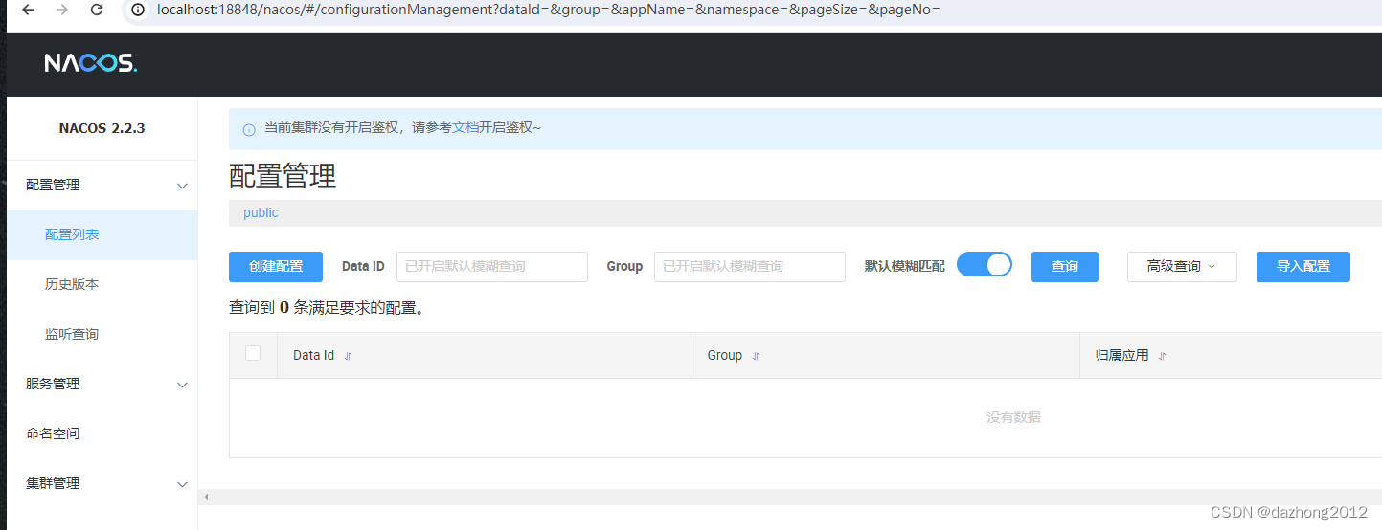Reload the page with refresh icon

tap(97, 10)
